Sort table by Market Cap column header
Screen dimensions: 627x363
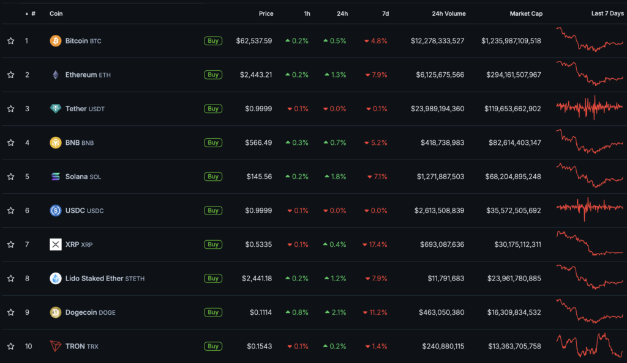[525, 13]
